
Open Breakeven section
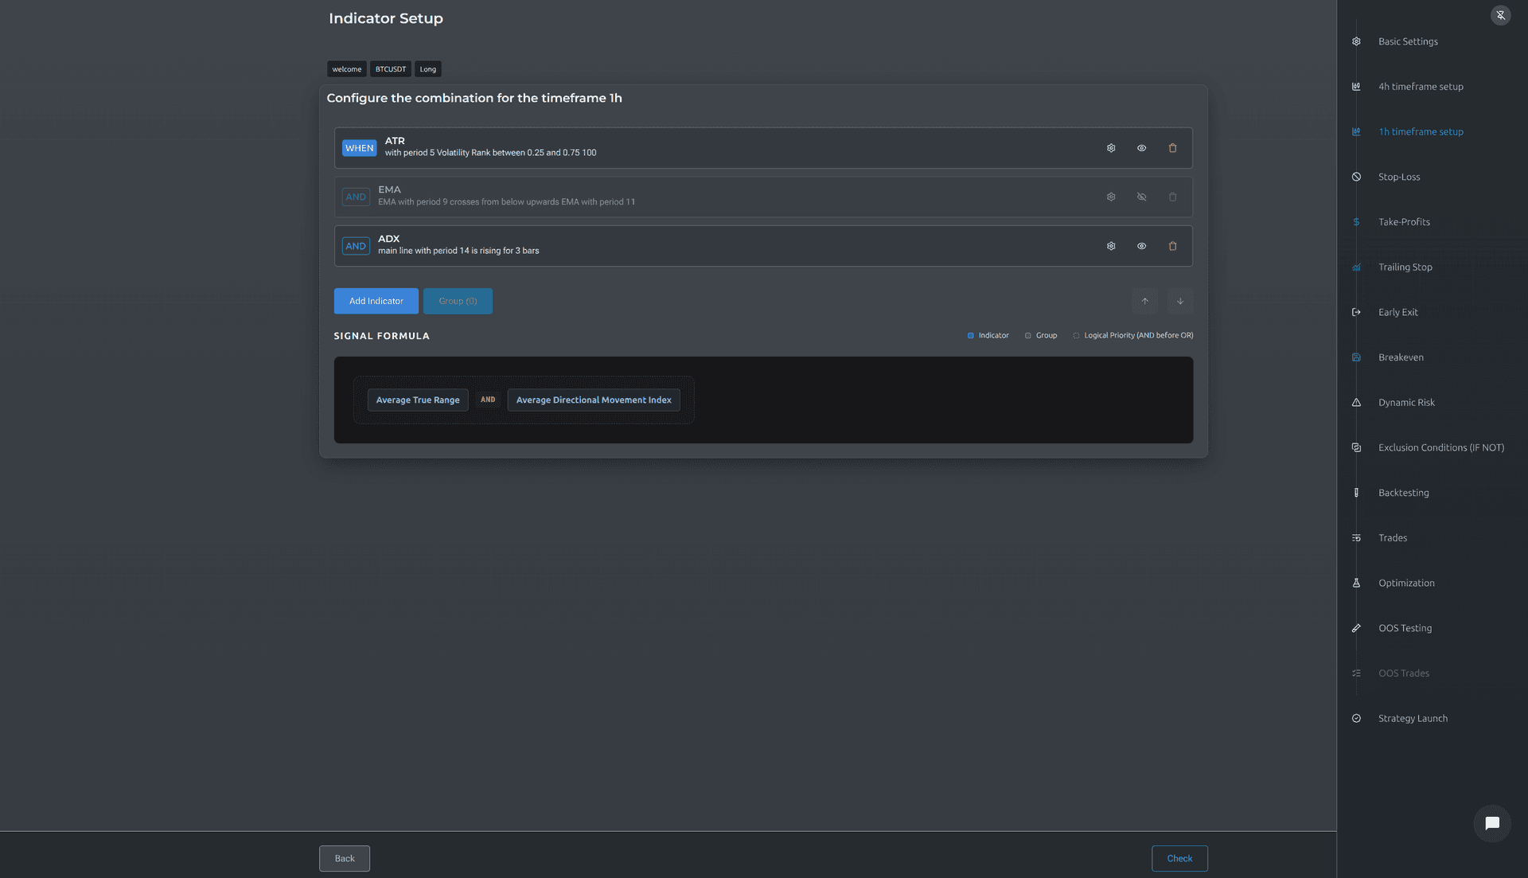[1401, 357]
